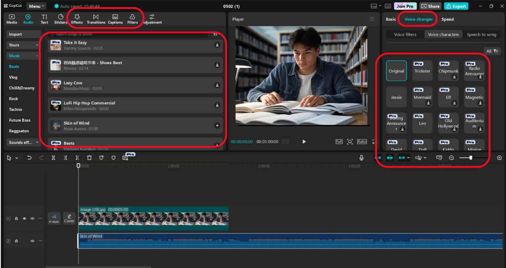Screen dimensions: 506x268
Task: Click the Cover edit button
Action: point(69,218)
